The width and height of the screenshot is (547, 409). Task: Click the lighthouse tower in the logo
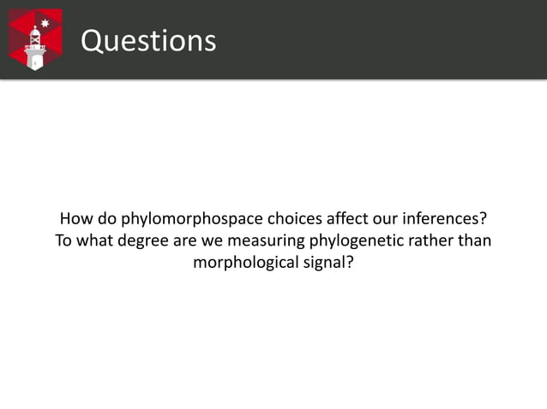[x=35, y=48]
